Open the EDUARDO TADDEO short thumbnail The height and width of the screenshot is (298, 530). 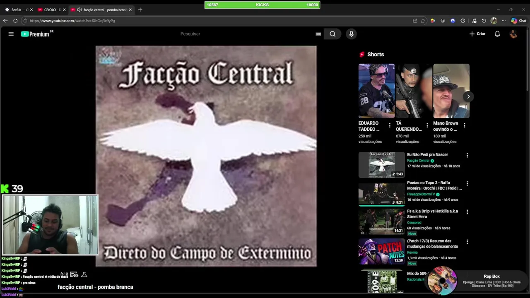point(376,91)
